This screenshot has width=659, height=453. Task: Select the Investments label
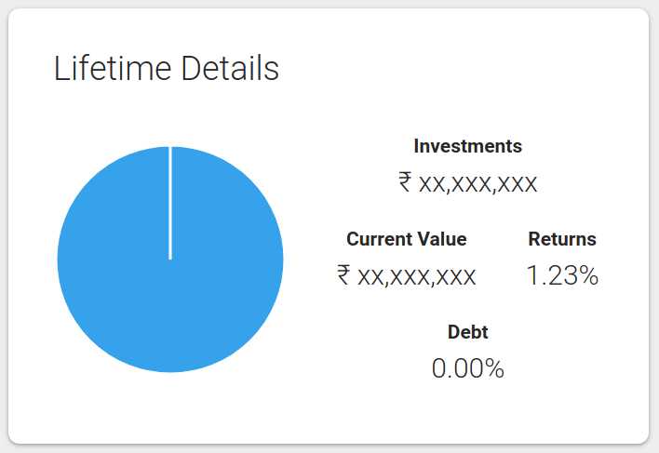point(468,146)
